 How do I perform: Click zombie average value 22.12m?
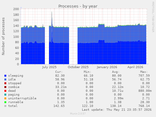coord(118,87)
